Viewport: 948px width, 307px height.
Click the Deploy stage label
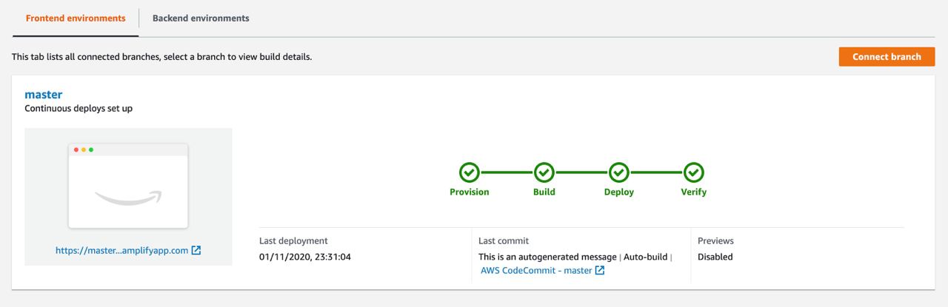point(618,192)
